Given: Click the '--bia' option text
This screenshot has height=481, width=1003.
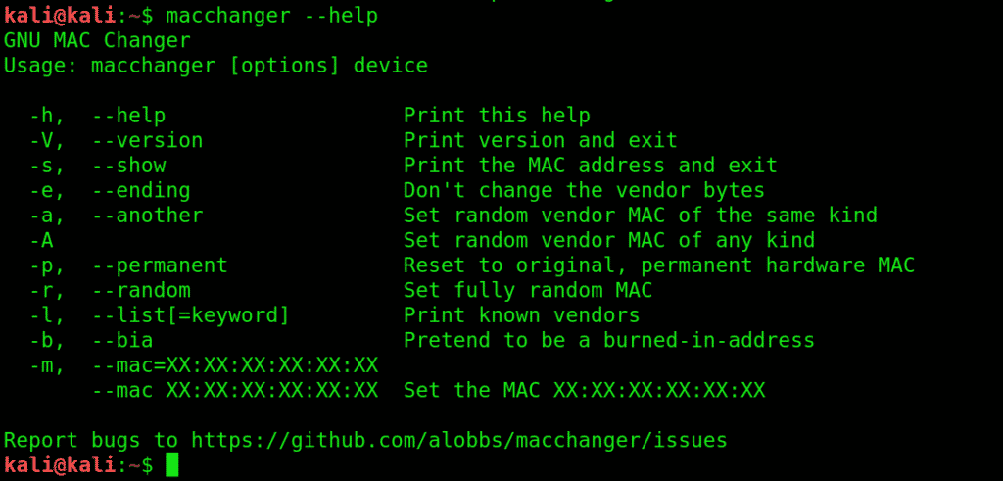Looking at the screenshot, I should coord(122,340).
